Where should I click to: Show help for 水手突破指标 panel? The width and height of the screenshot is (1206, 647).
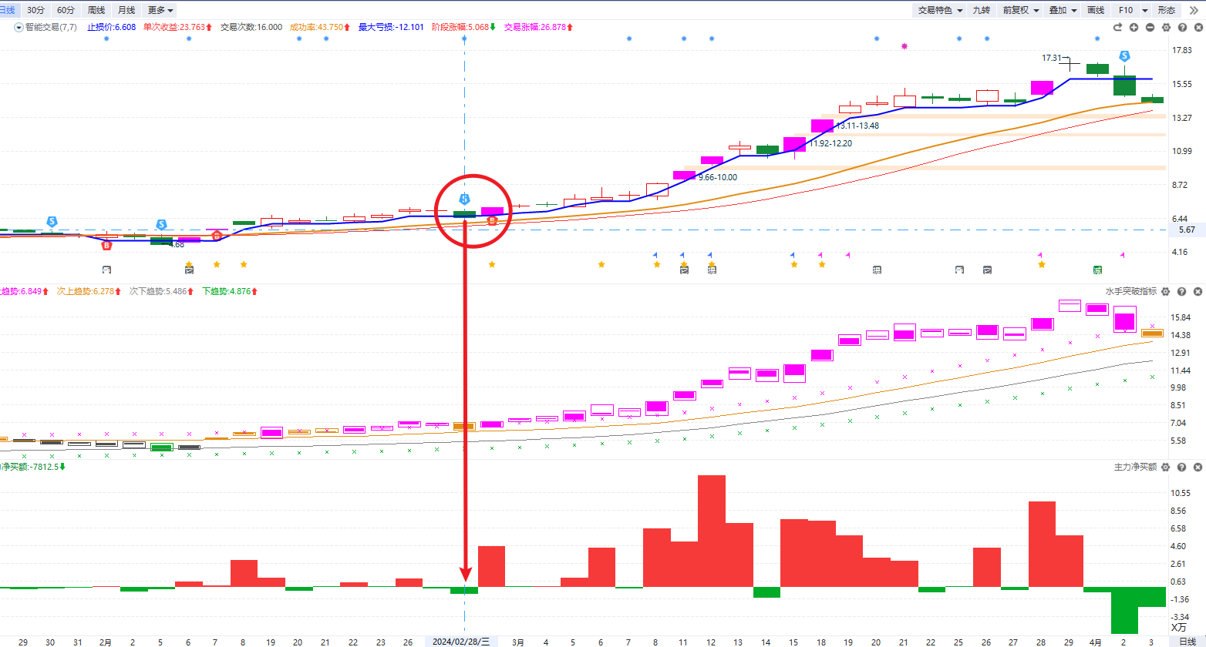click(1182, 292)
